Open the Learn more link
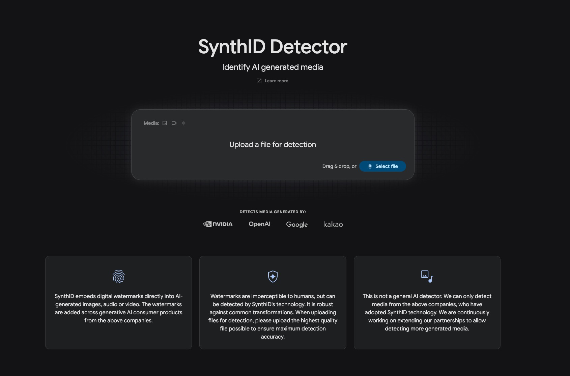This screenshot has height=376, width=570. [x=273, y=81]
